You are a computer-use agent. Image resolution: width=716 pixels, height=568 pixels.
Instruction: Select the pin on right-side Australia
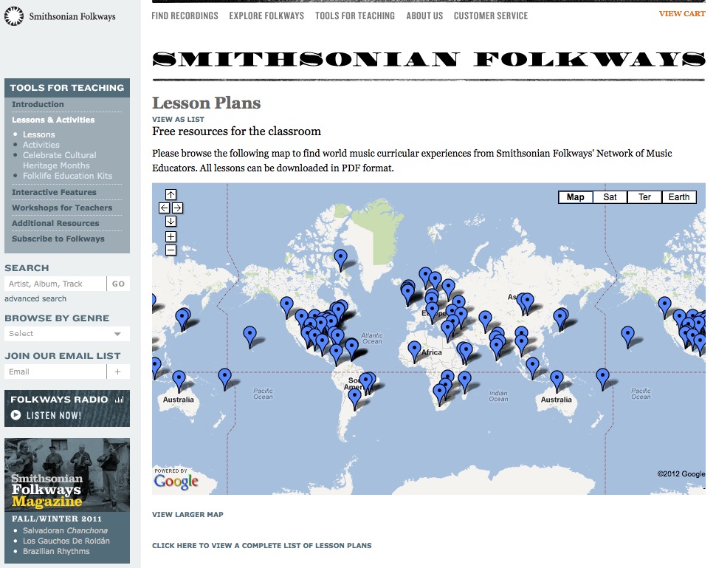[x=557, y=381]
